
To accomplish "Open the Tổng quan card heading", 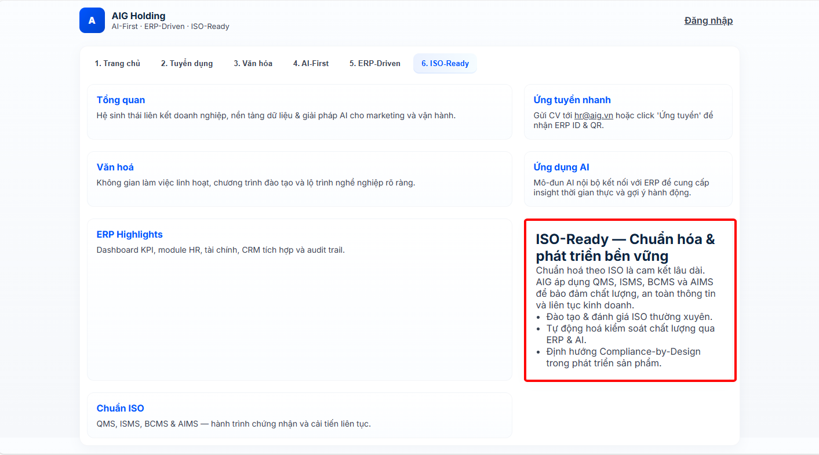I will [x=121, y=100].
